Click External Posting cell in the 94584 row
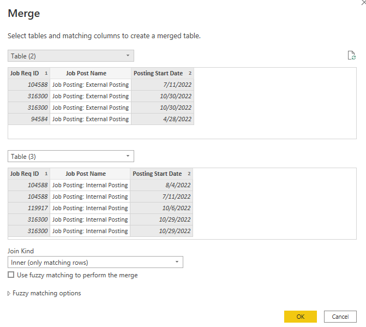 (x=91, y=119)
